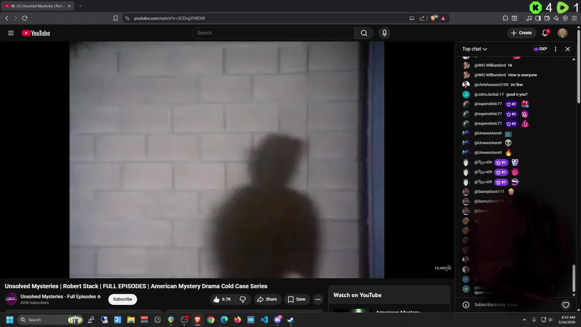Click the YouTube search magnifier button
The height and width of the screenshot is (327, 581).
[x=364, y=33]
